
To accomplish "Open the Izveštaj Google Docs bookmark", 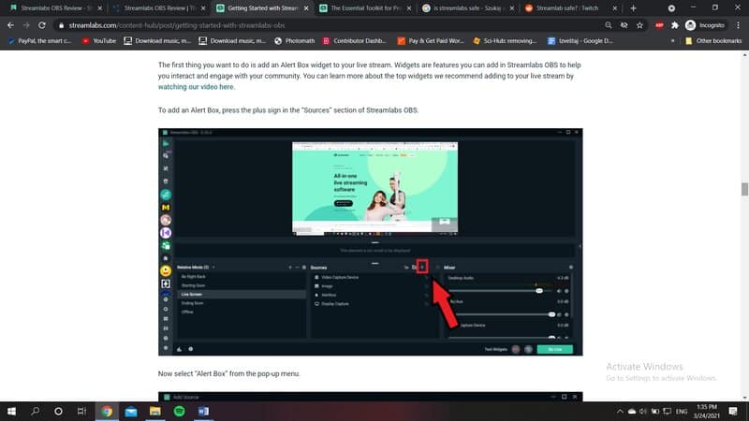I will [580, 41].
